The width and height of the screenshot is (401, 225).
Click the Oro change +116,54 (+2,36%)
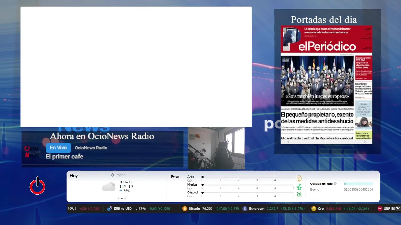pos(356,209)
